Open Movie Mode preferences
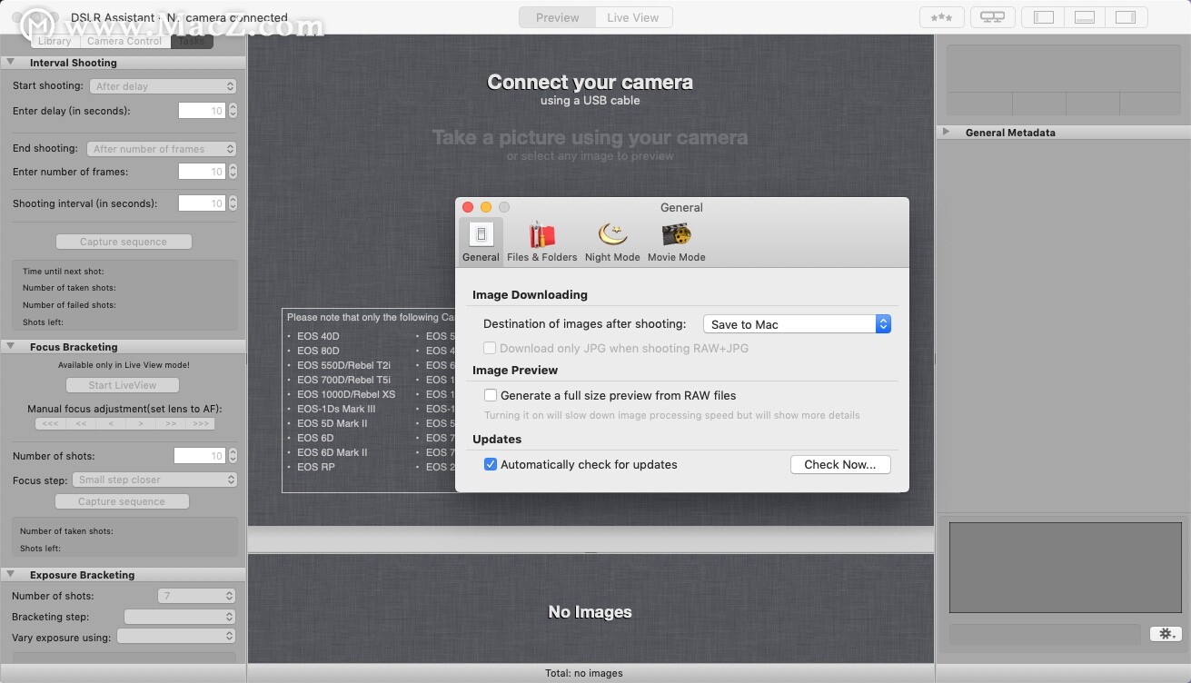This screenshot has height=683, width=1191. [x=676, y=242]
